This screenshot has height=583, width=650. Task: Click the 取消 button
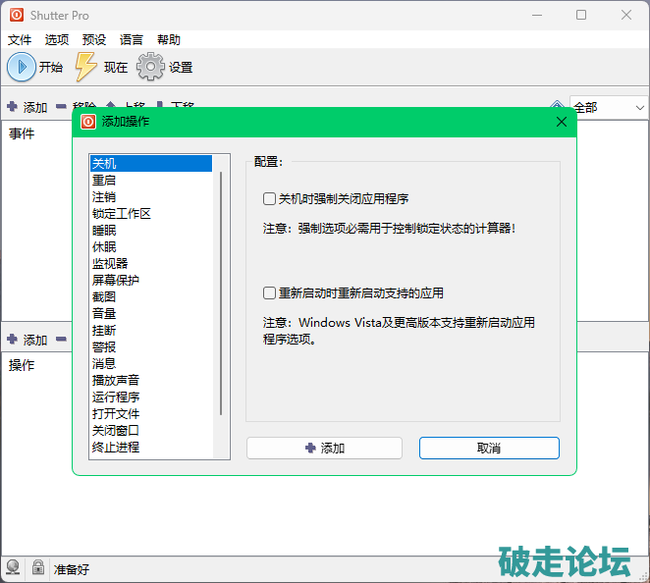pos(489,448)
